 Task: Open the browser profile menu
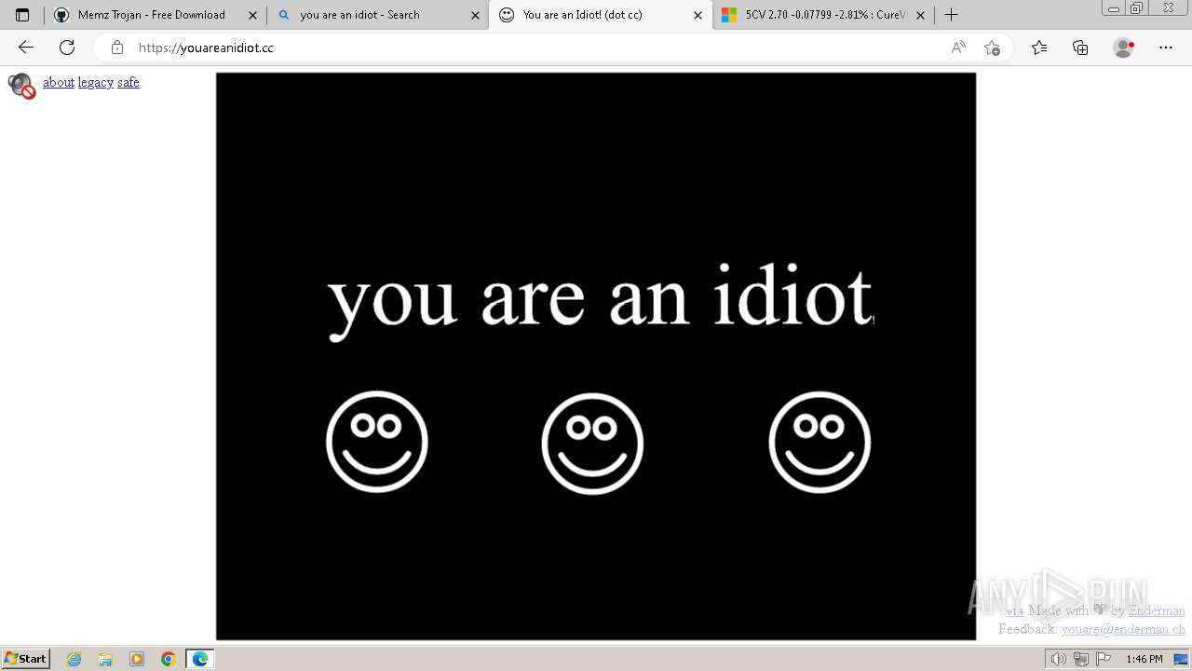1124,48
